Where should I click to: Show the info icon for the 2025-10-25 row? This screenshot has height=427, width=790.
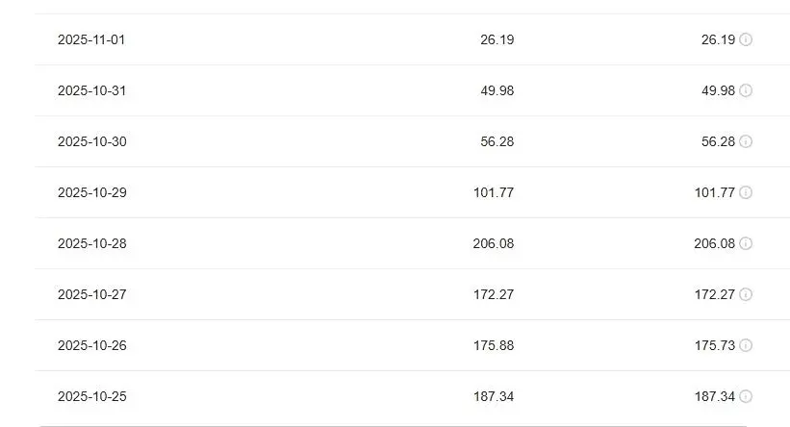[746, 396]
